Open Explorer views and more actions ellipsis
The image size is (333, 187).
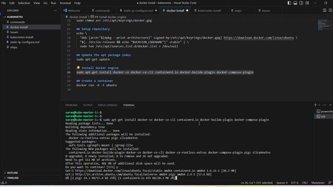(x=55, y=10)
